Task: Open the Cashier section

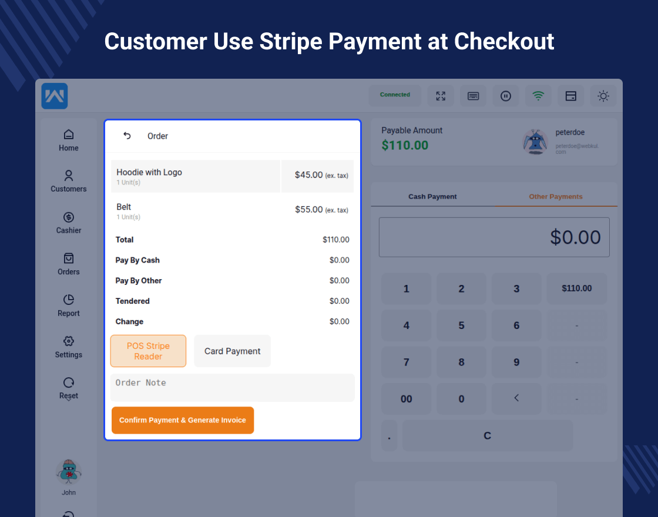Action: point(69,223)
